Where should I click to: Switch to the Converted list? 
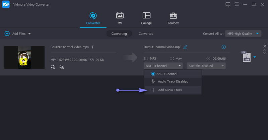pos(146,33)
